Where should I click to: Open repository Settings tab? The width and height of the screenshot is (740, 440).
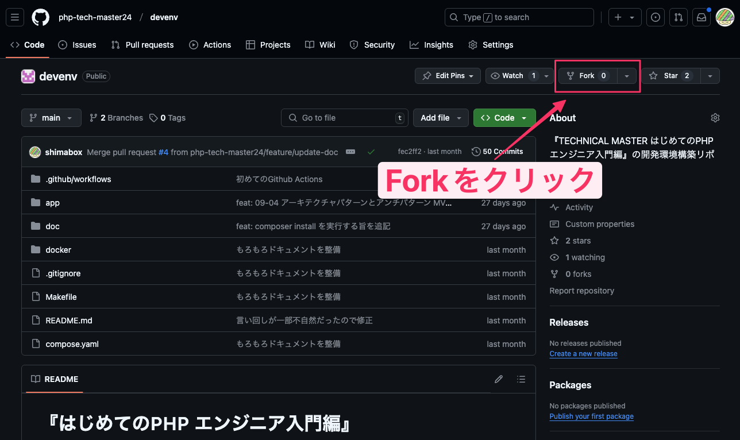491,45
